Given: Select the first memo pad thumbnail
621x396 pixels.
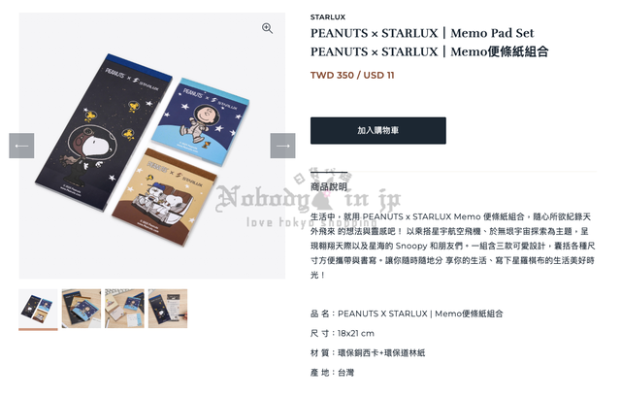Looking at the screenshot, I should (38, 309).
